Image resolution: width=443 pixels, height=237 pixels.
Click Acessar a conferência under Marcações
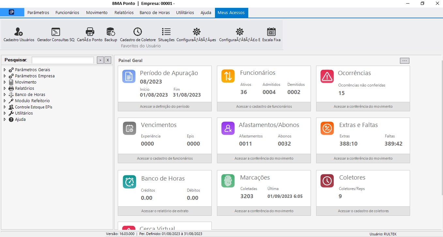[x=264, y=211]
